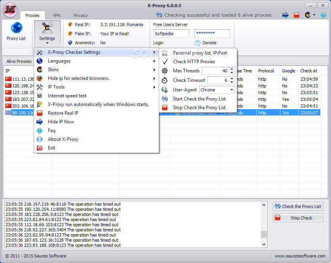The image size is (331, 263).
Task: Click the log scroll up arrow
Action: [x=264, y=205]
